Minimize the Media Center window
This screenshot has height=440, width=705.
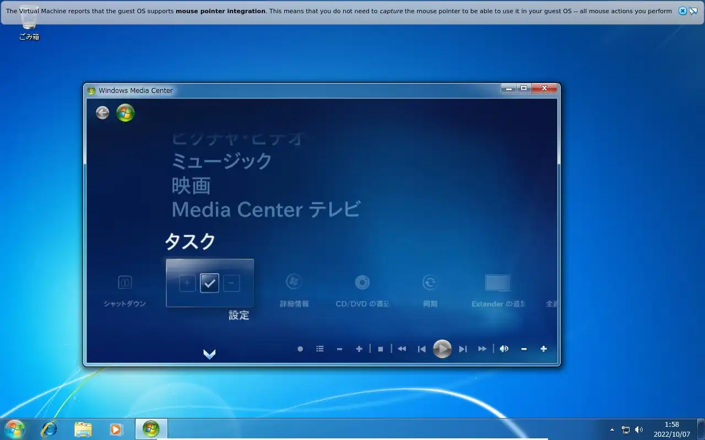tap(509, 88)
